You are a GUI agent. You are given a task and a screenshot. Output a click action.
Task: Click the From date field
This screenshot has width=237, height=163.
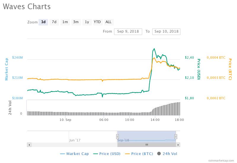[128, 31]
